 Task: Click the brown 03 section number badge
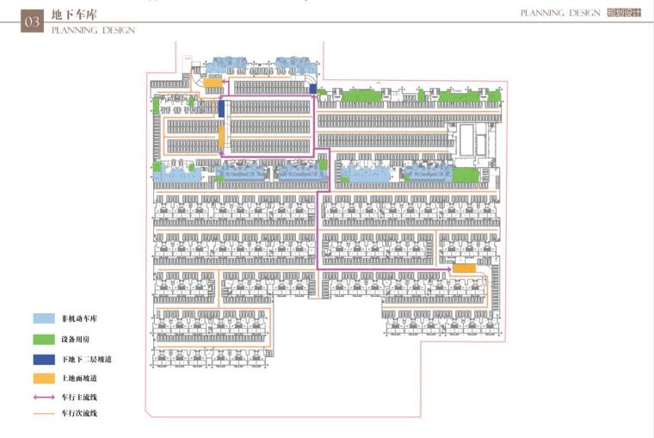32,22
